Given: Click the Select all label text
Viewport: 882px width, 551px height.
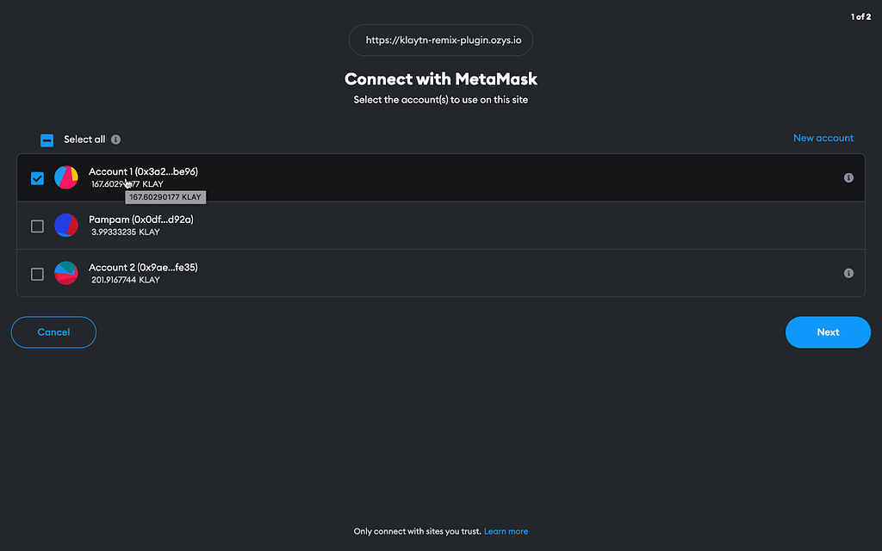Looking at the screenshot, I should [x=84, y=139].
